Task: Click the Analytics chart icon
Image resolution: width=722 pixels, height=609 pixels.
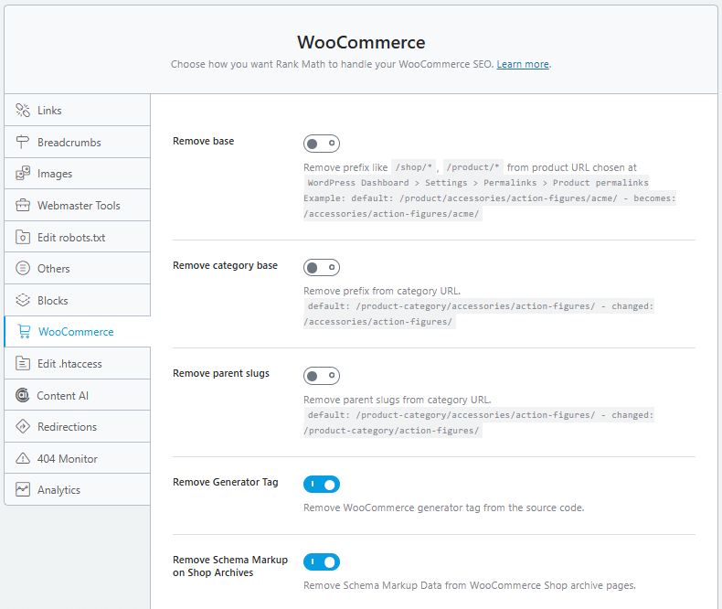Action: [23, 490]
